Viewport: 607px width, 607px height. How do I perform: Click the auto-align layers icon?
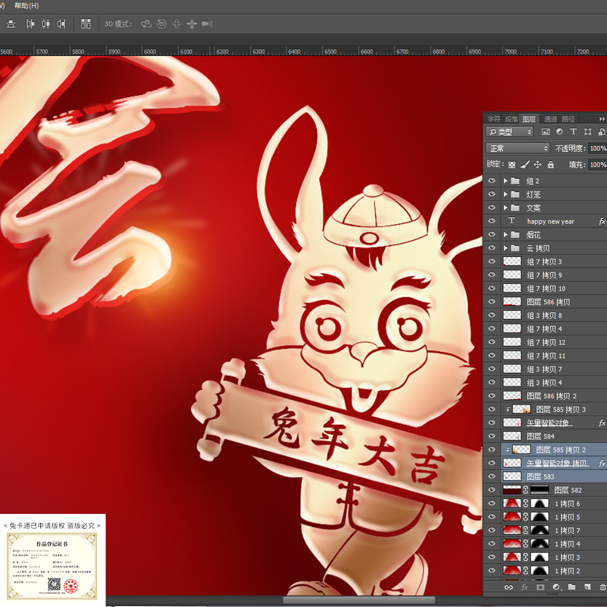86,24
